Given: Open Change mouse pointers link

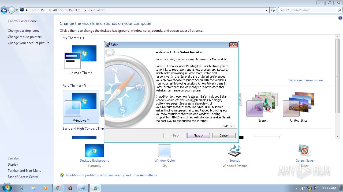Looking at the screenshot, I should coord(25,37).
